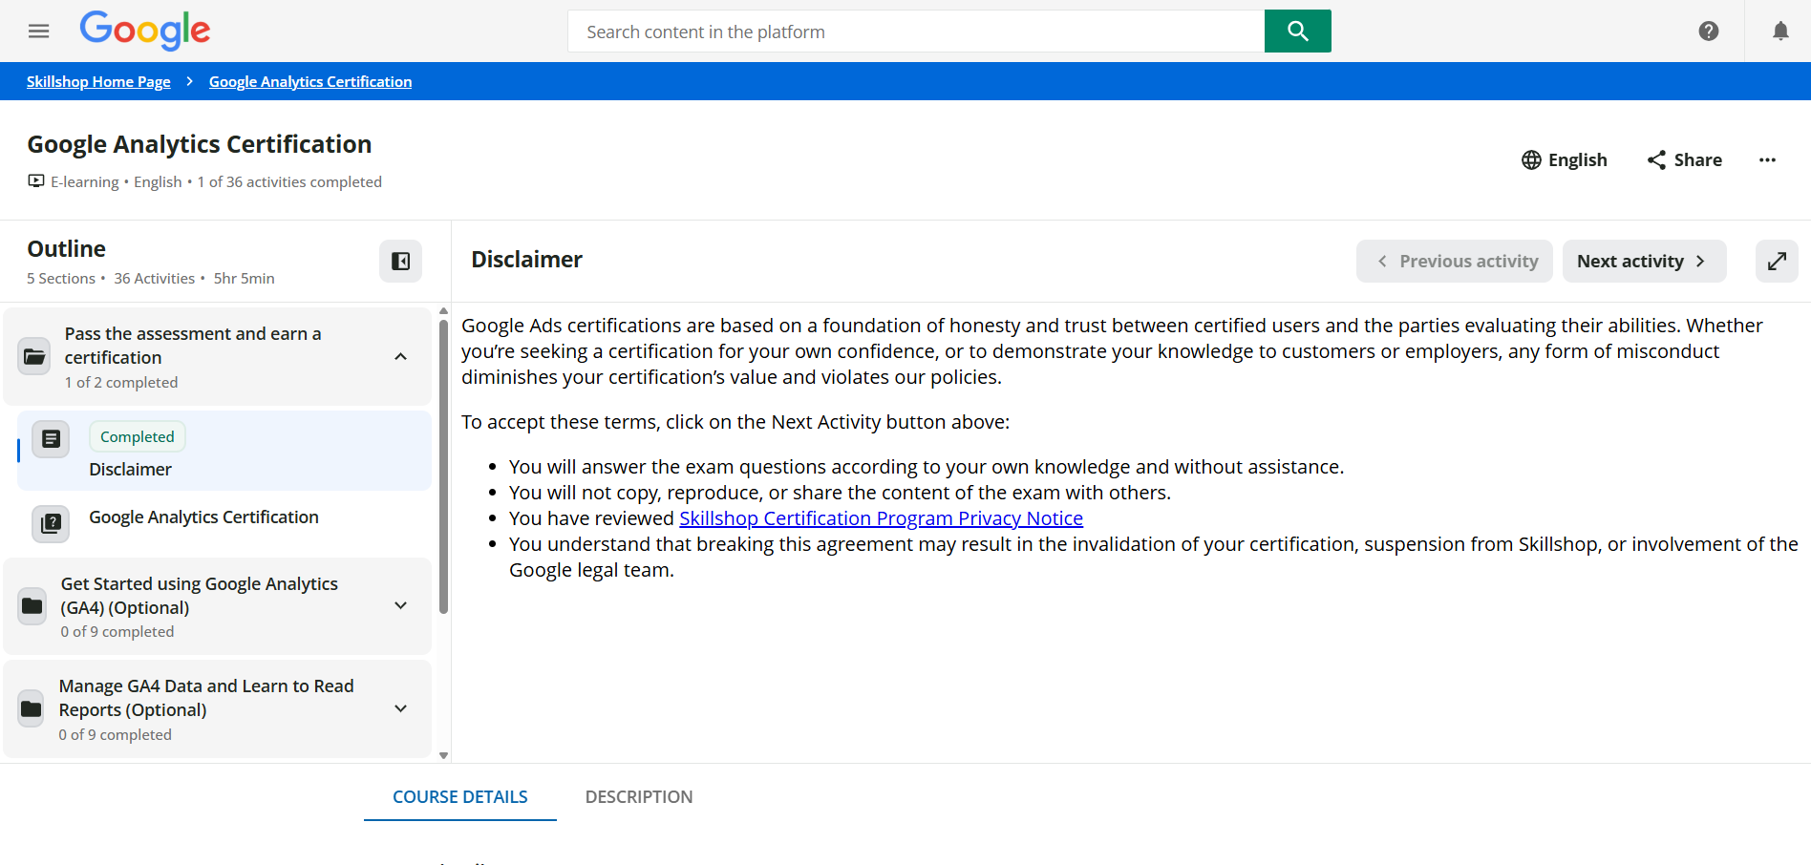Image resolution: width=1811 pixels, height=865 pixels.
Task: Open Skillshop Certification Program Privacy Notice link
Action: coord(880,518)
